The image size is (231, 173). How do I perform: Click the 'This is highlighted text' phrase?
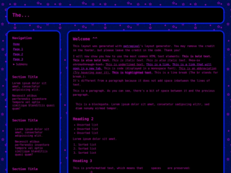pyautogui.click(x=131, y=73)
